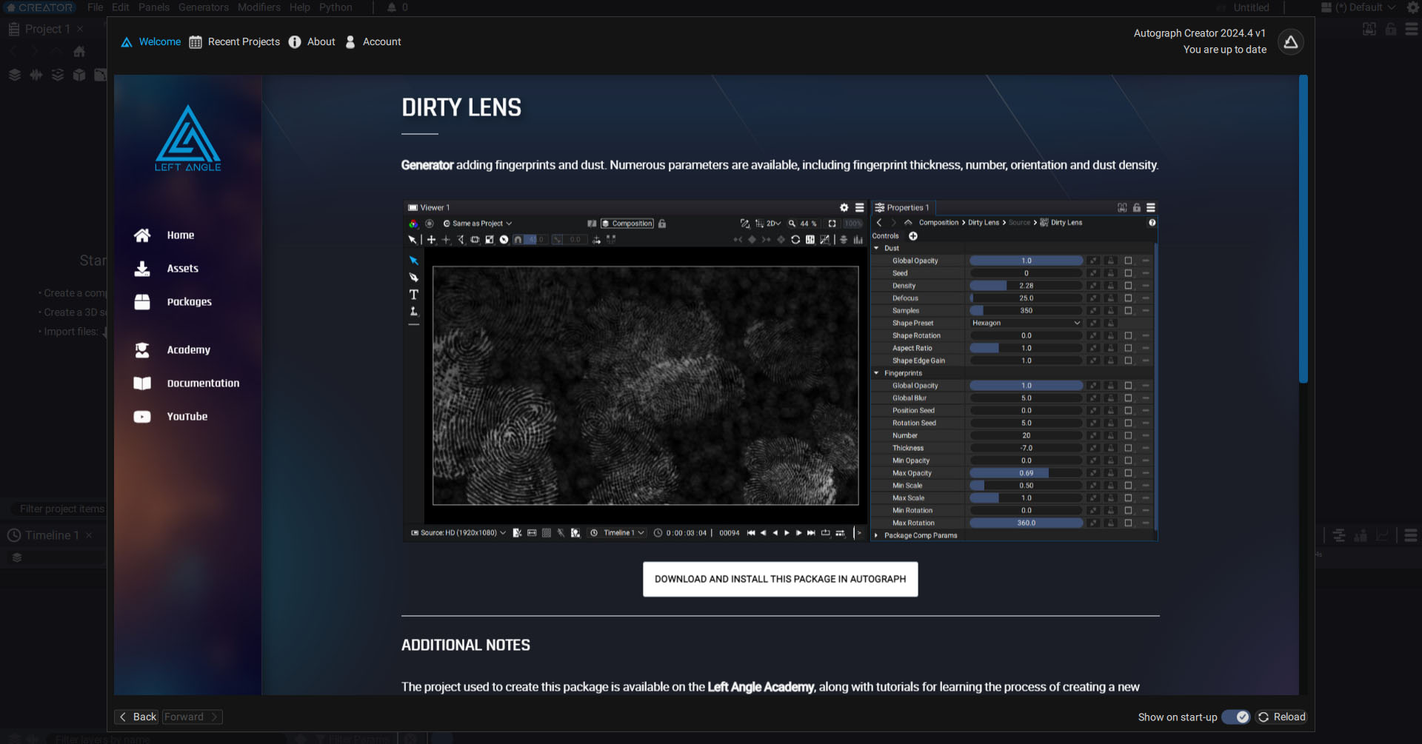Click the 3D cube icon in Project panel

coord(79,75)
